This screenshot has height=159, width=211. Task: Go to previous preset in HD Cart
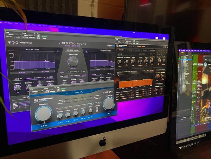(x=67, y=93)
